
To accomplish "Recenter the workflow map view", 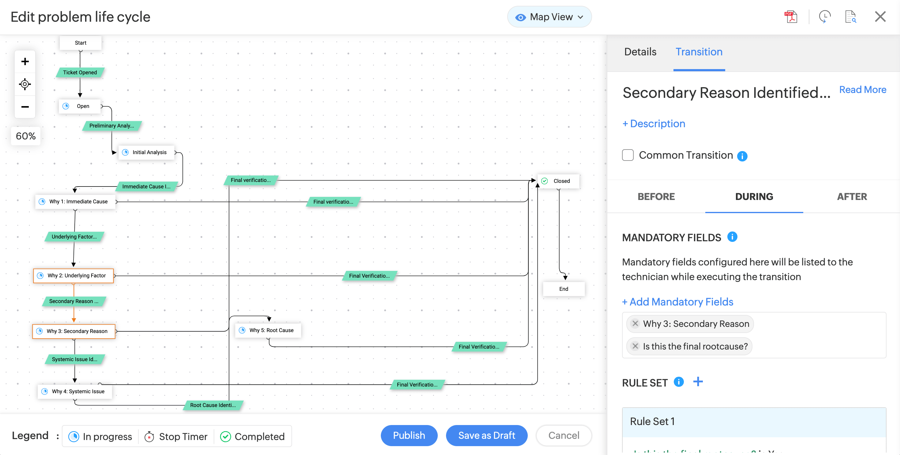I will click(25, 84).
